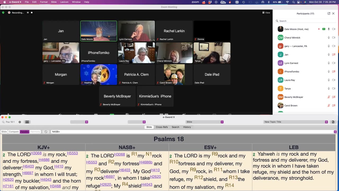Toggle Dale Moore's video in participant list
The height and width of the screenshot is (191, 339).
[334, 29]
